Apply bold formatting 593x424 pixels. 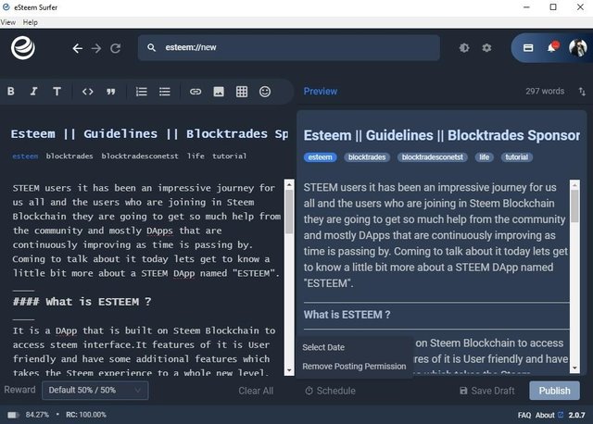tap(11, 91)
